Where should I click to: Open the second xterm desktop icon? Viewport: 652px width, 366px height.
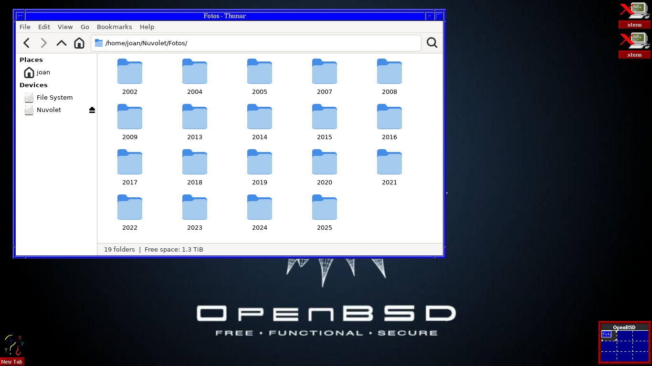[635, 45]
